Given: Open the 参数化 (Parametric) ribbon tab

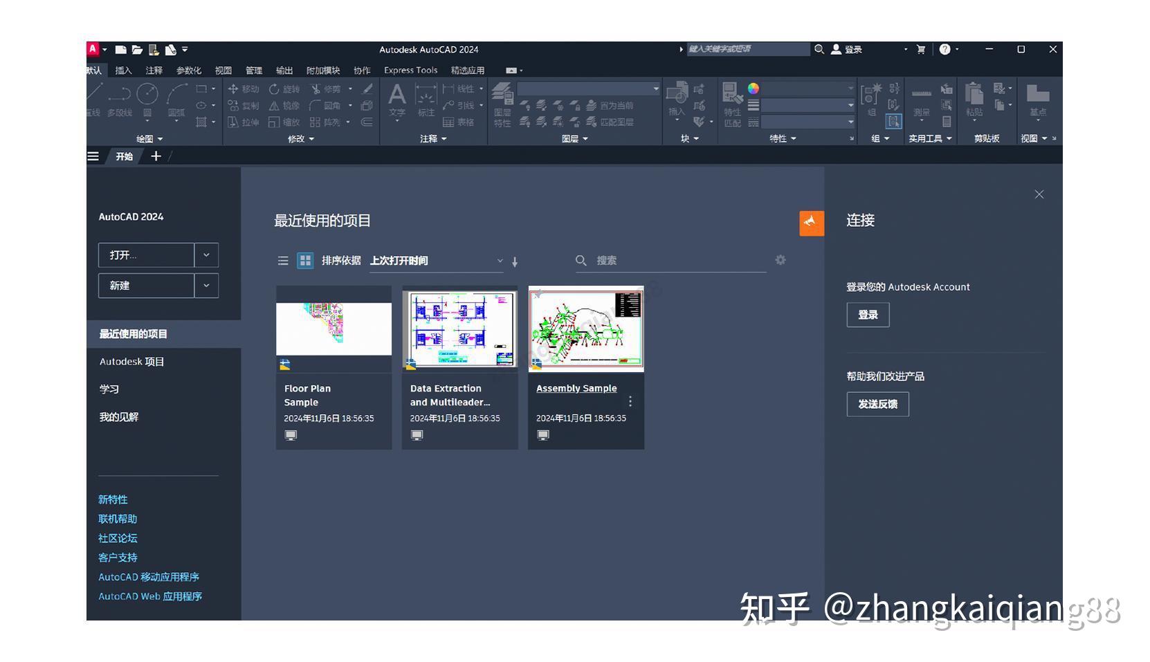Looking at the screenshot, I should tap(189, 71).
